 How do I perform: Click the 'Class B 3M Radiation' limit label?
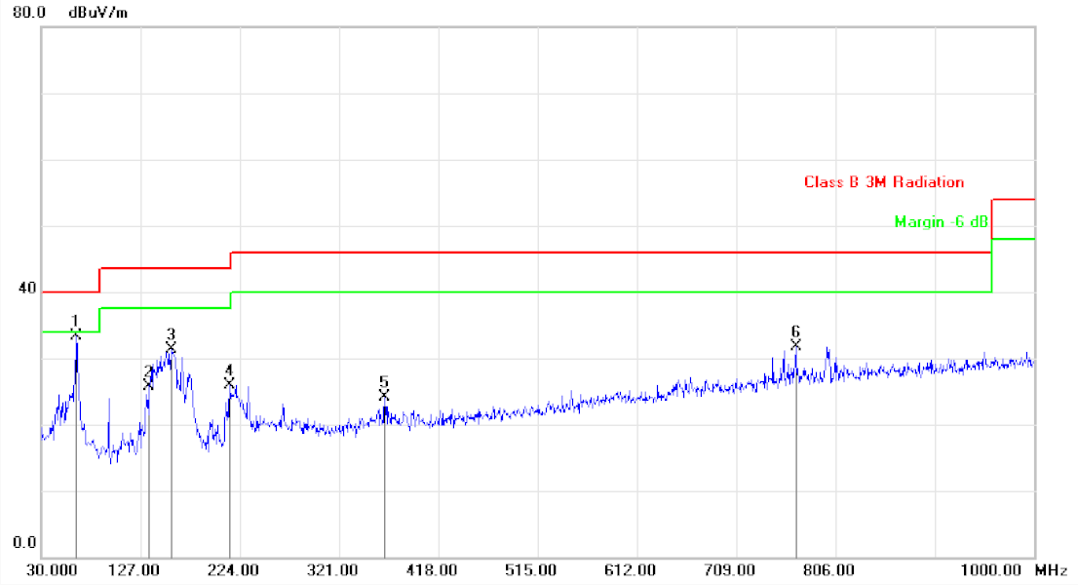click(884, 182)
